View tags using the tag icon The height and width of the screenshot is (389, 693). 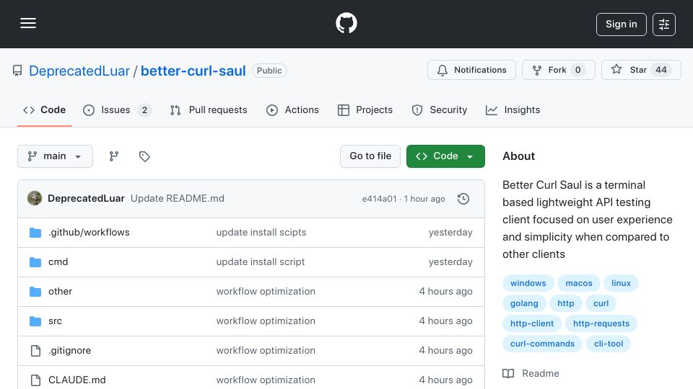(x=144, y=156)
